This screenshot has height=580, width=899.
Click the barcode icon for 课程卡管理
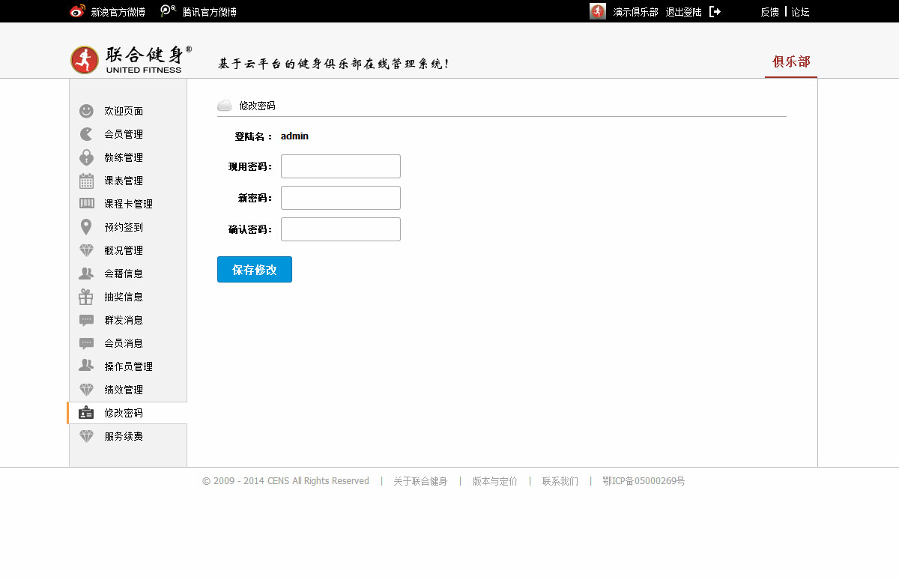pos(86,204)
